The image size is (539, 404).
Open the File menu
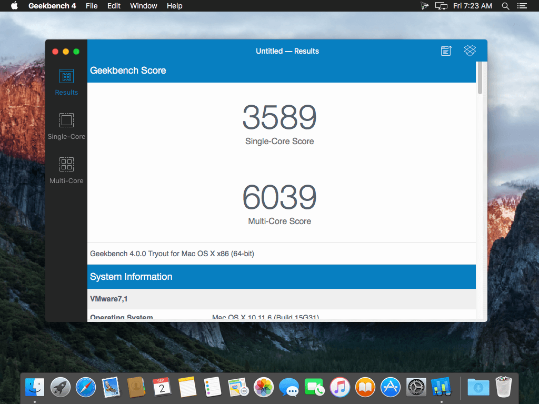point(92,6)
